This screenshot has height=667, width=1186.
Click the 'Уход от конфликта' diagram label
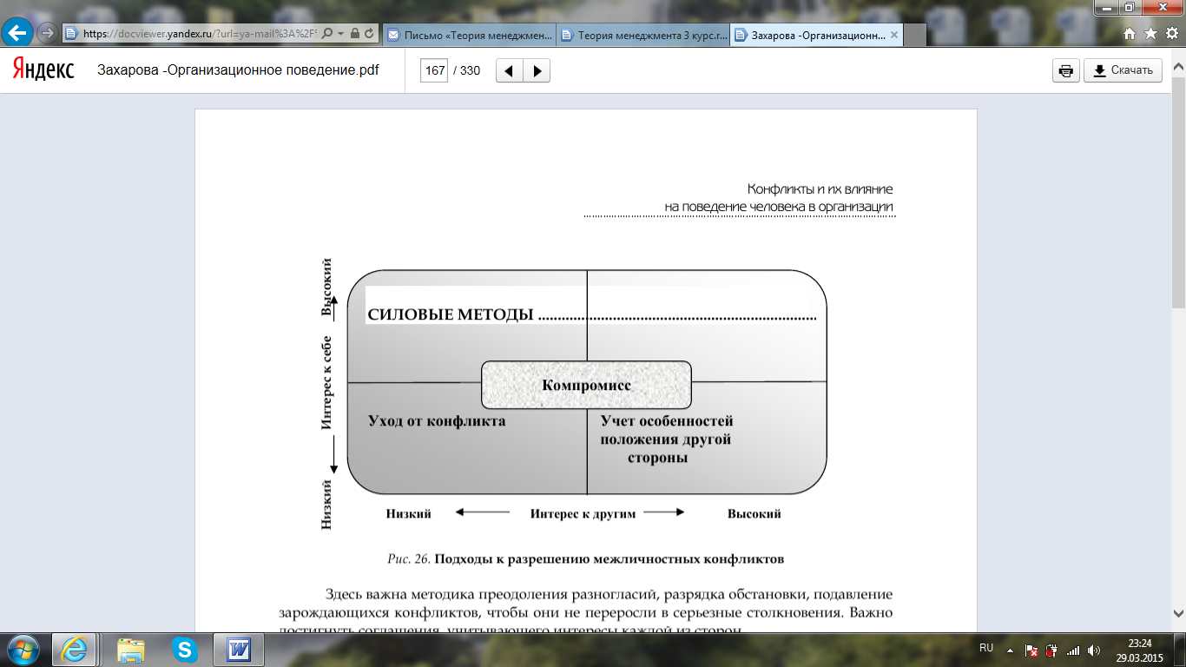(x=437, y=420)
